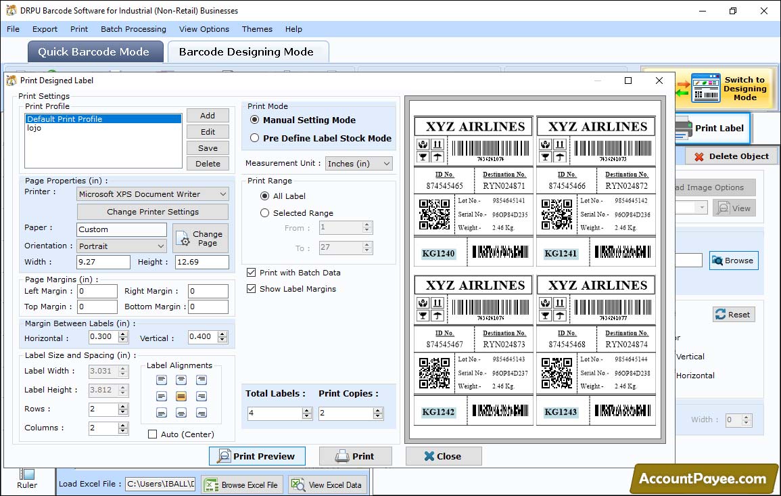This screenshot has height=496, width=781.
Task: Increase Vertical label margin stepper
Action: click(x=222, y=334)
